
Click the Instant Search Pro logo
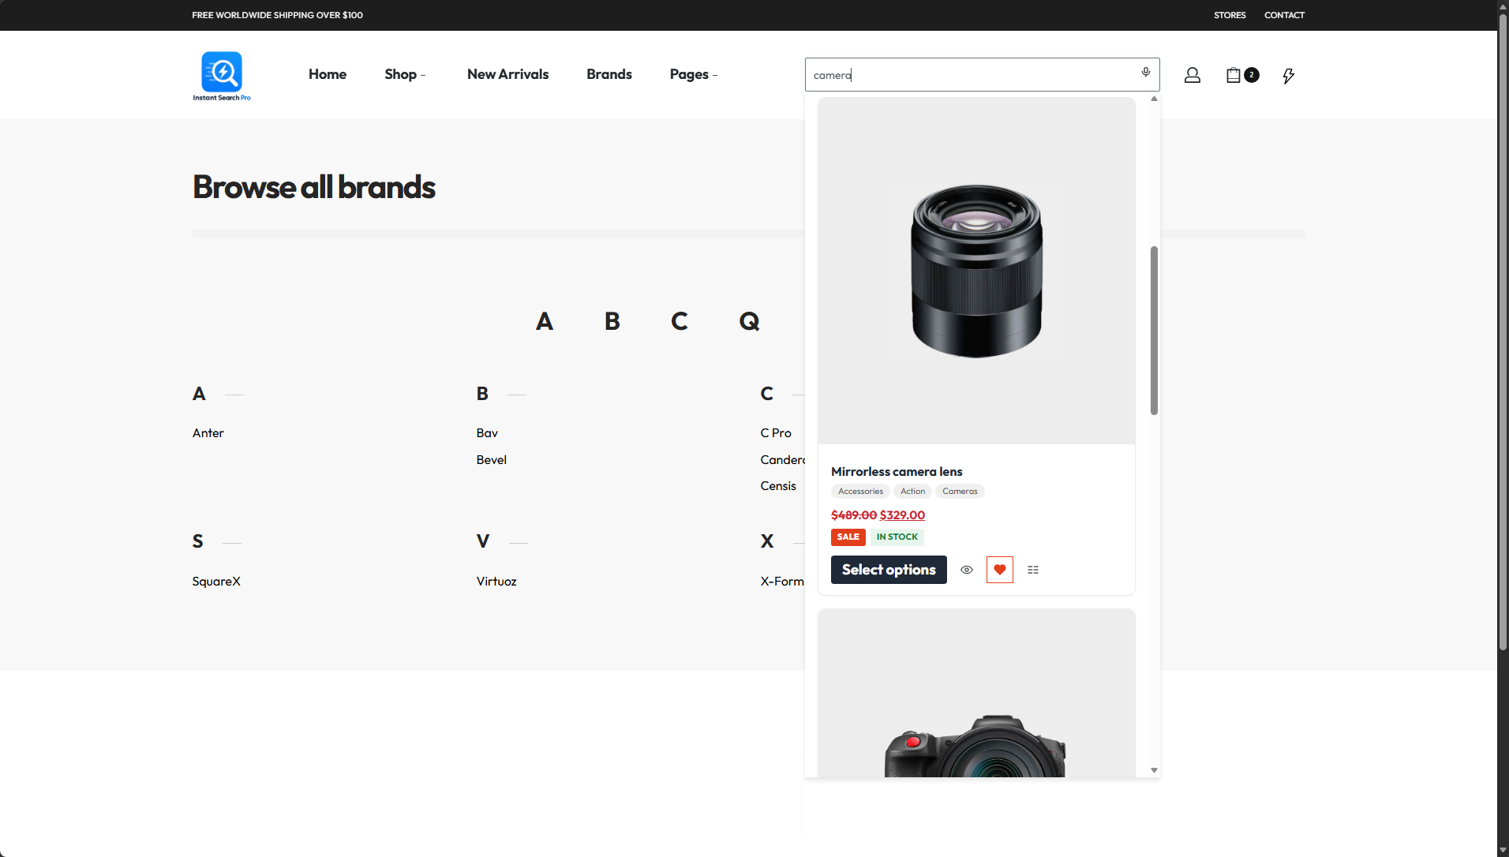pos(222,76)
